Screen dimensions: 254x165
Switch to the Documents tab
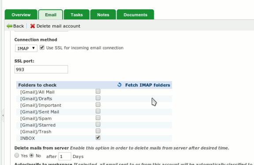click(135, 15)
